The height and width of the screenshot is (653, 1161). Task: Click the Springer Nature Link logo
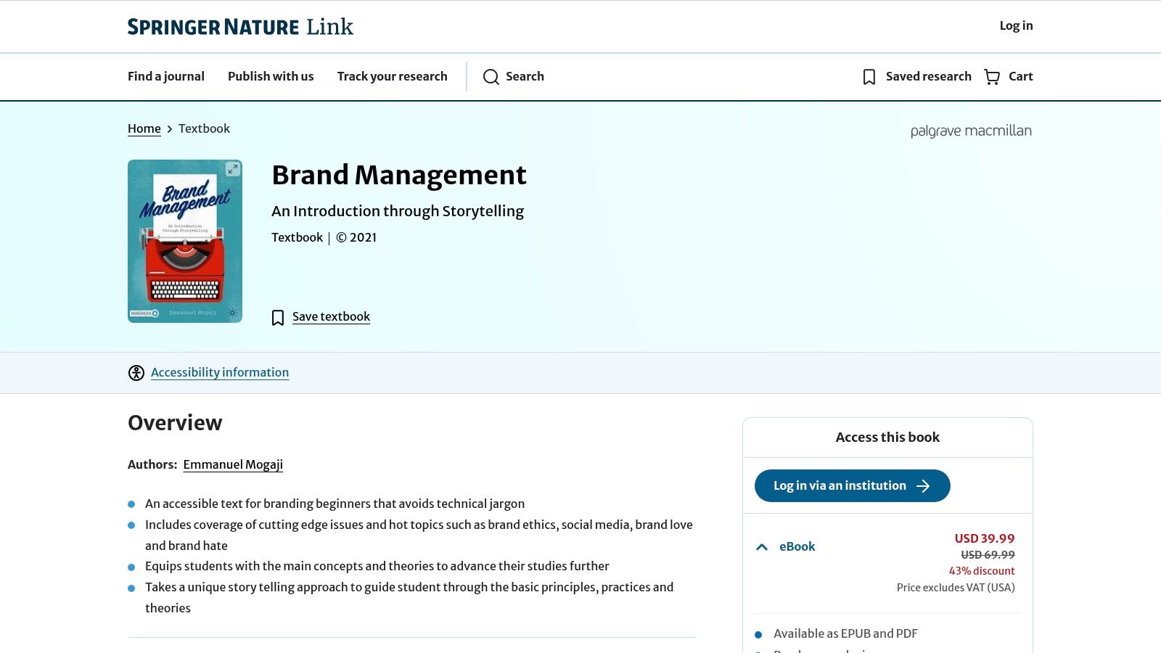coord(240,27)
